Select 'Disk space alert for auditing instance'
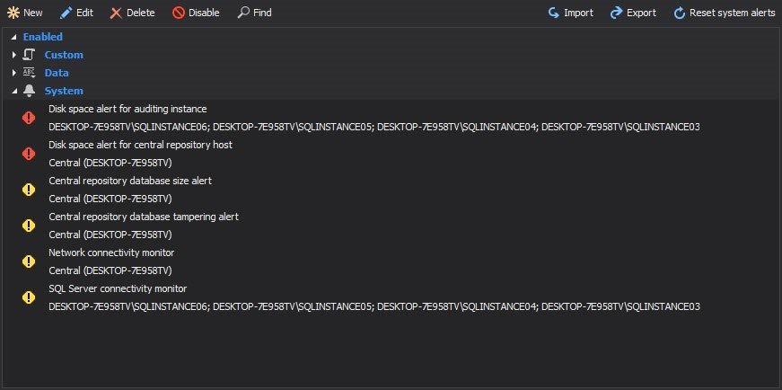This screenshot has height=390, width=782. (x=127, y=109)
